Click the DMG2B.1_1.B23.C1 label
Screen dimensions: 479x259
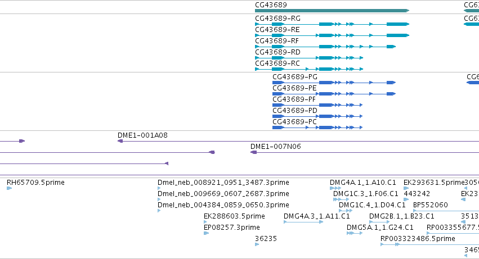pos(402,217)
